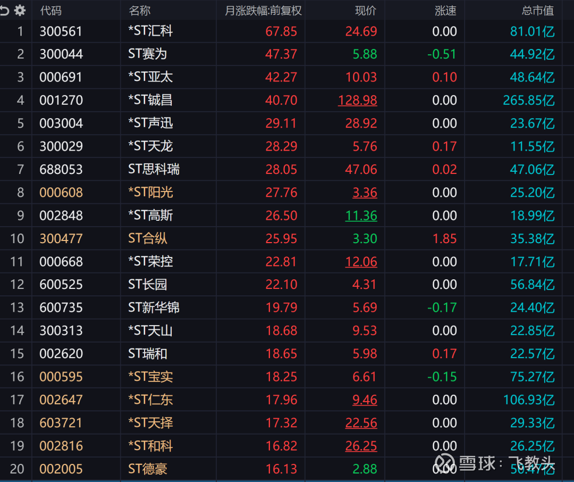Screen dimensions: 574x482
Task: Select the ST德豪 stock name
Action: [x=147, y=469]
